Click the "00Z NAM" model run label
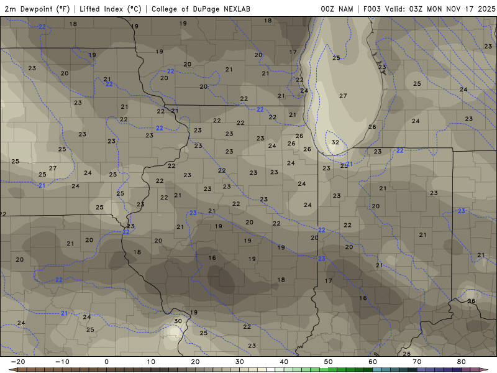The height and width of the screenshot is (373, 497). 337,9
